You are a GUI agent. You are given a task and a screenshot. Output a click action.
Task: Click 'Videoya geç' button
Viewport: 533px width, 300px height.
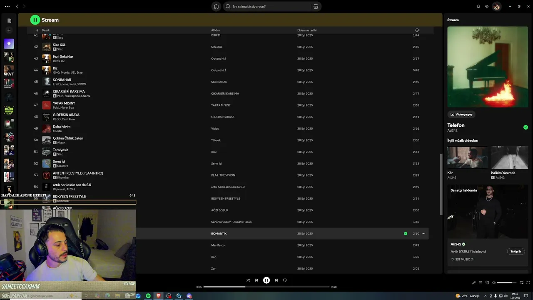pyautogui.click(x=462, y=114)
